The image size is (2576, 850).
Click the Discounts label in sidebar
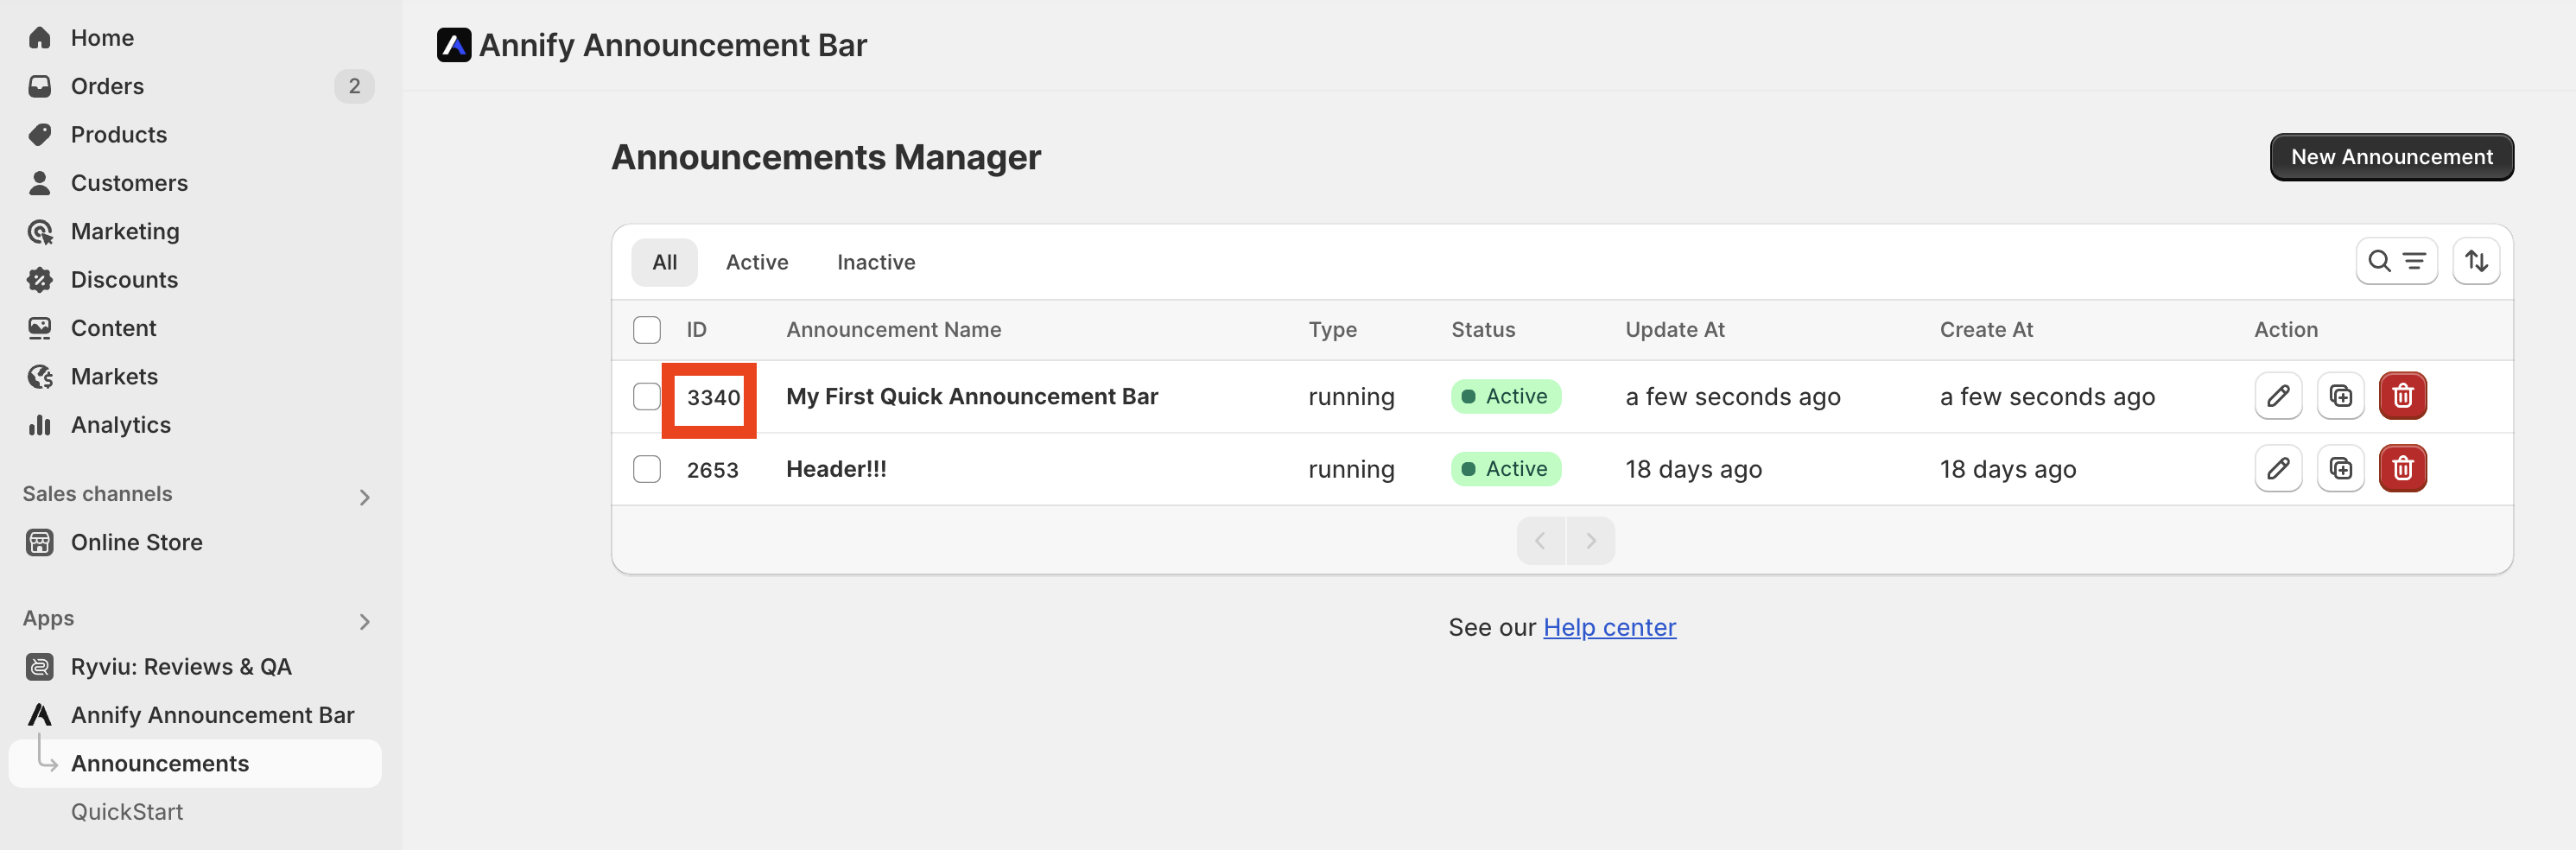point(124,280)
